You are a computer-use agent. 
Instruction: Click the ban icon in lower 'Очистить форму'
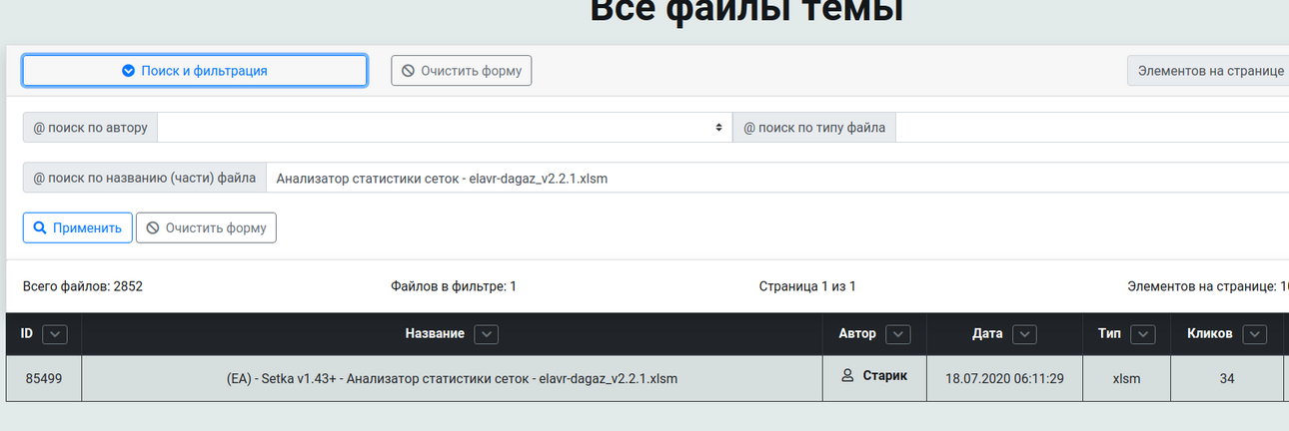153,227
